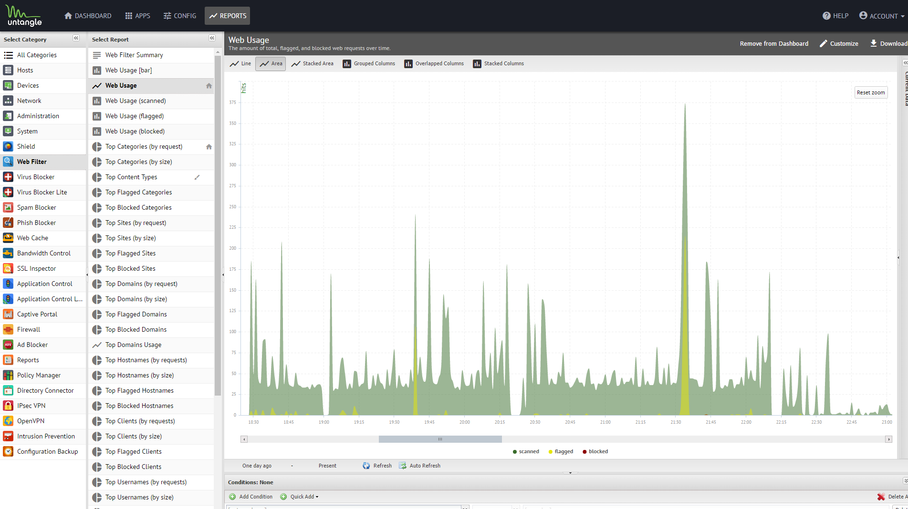Image resolution: width=908 pixels, height=509 pixels.
Task: Customize the Web Usage report
Action: pyautogui.click(x=839, y=43)
